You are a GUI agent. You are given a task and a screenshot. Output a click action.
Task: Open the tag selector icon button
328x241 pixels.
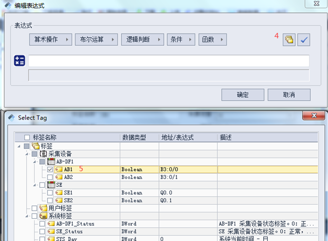tap(289, 40)
